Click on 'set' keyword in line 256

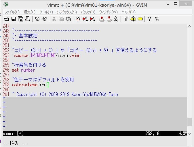point(15,70)
